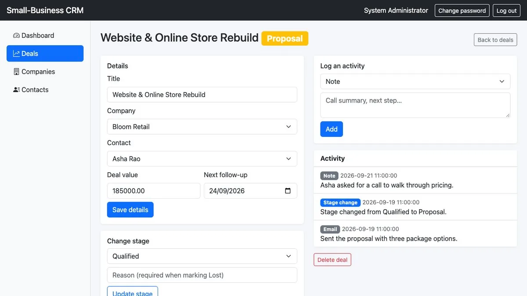Screen dimensions: 527x296
Task: Click the Contacts people icon
Action: 17,89
